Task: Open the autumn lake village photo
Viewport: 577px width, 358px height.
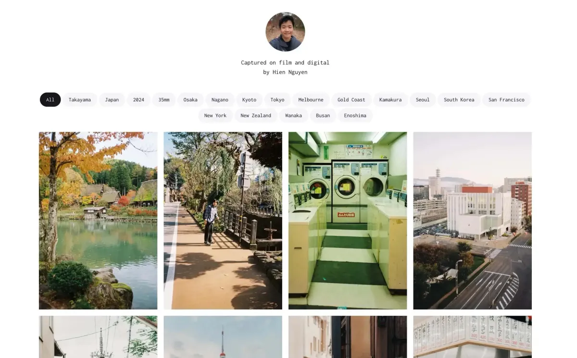Action: pos(98,221)
